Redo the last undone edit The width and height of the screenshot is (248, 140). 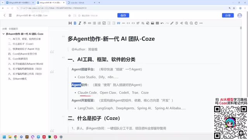pos(167,23)
